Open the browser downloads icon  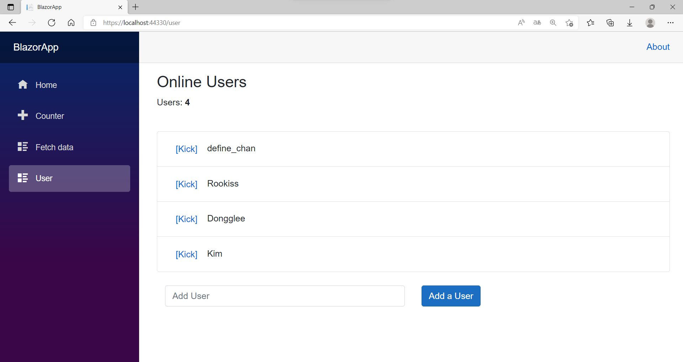pos(630,23)
